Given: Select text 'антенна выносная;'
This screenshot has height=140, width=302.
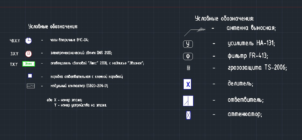Looking at the screenshot, I should [251, 28].
